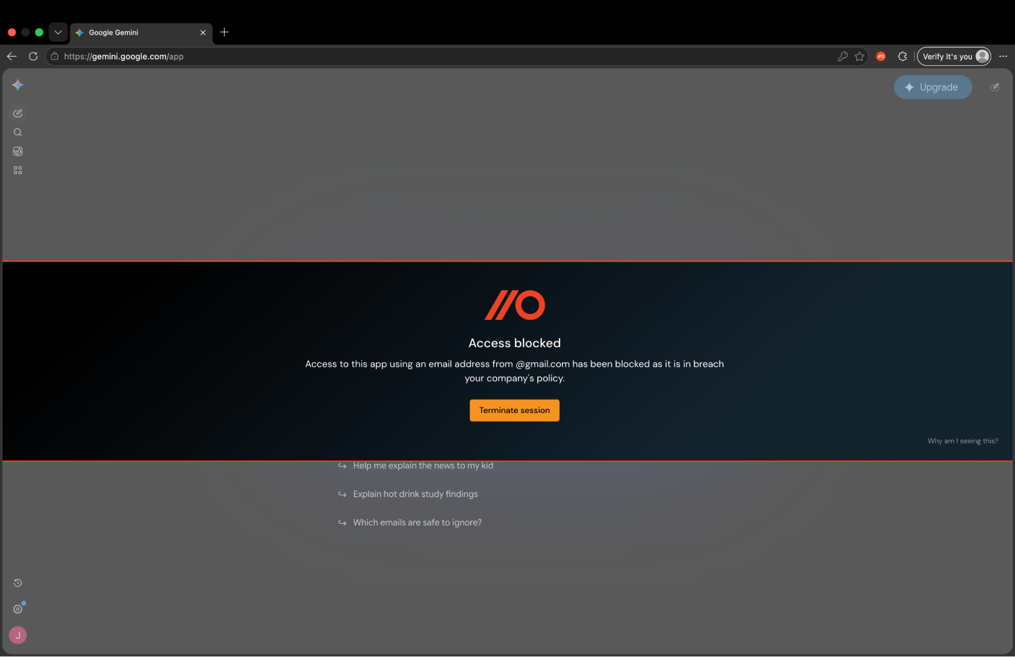Open the settings gear icon in sidebar
The width and height of the screenshot is (1015, 657).
coord(18,609)
